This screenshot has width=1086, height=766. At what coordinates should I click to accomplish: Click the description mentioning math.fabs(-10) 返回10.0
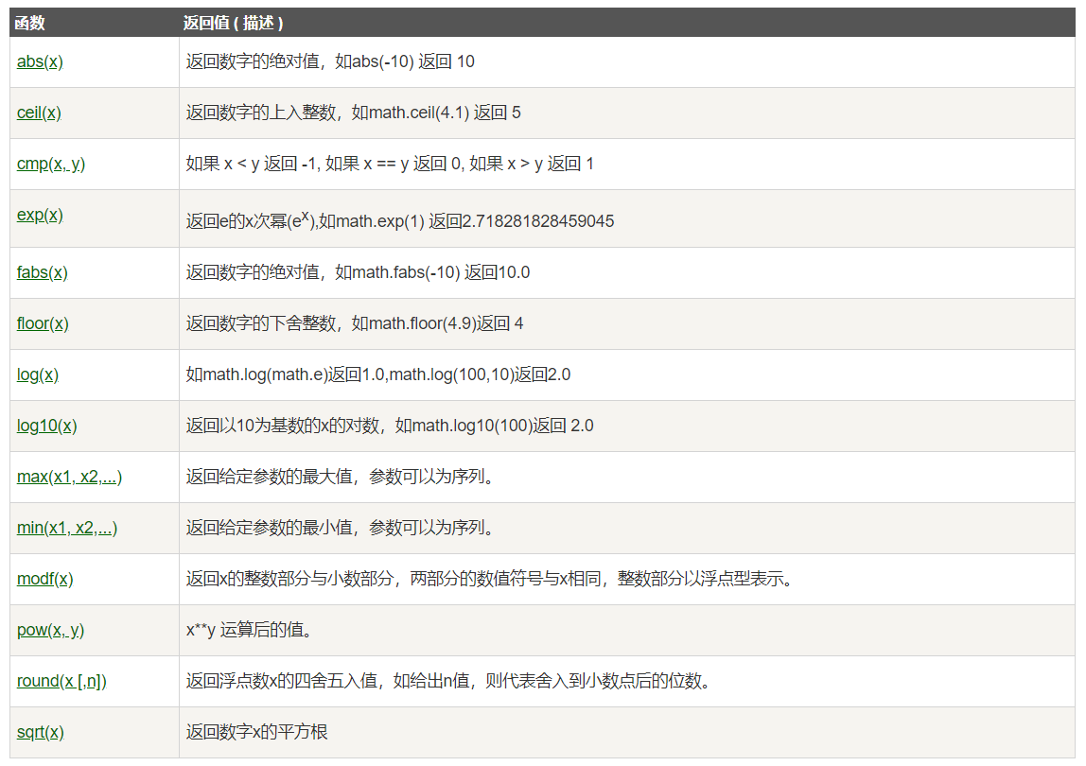(x=358, y=273)
